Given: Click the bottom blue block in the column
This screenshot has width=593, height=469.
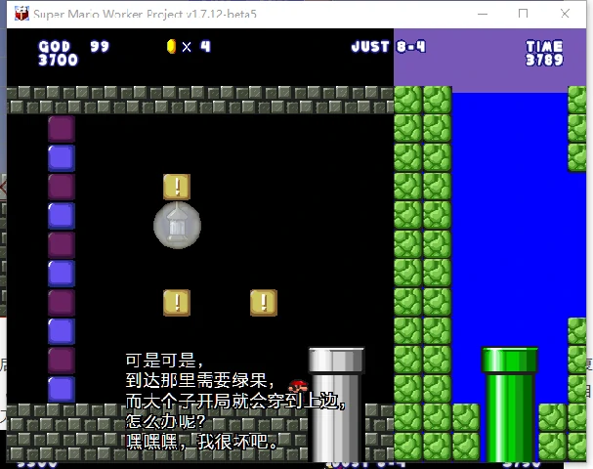Looking at the screenshot, I should [x=62, y=390].
